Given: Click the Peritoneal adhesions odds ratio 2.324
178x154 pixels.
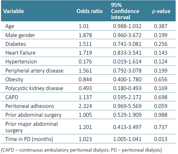Looking at the screenshot, I should (85, 106).
